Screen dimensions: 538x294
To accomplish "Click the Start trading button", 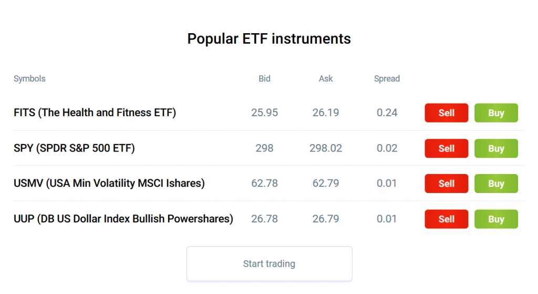I will coord(270,263).
